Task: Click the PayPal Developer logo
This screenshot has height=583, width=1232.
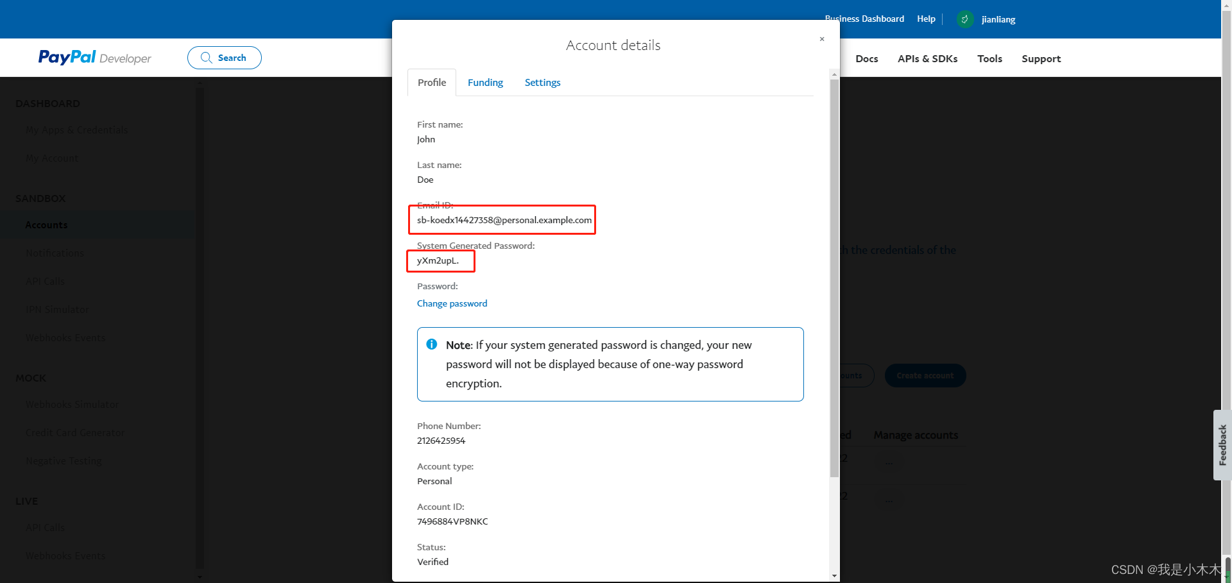Action: coord(94,58)
